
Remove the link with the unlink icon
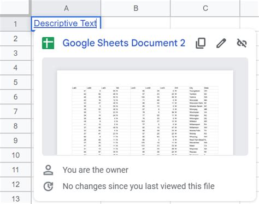(x=242, y=43)
